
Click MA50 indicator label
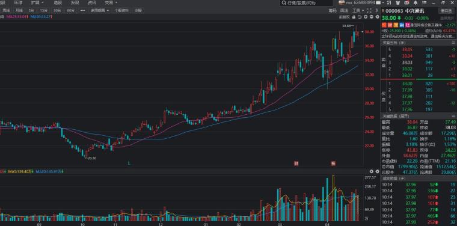coord(41,17)
